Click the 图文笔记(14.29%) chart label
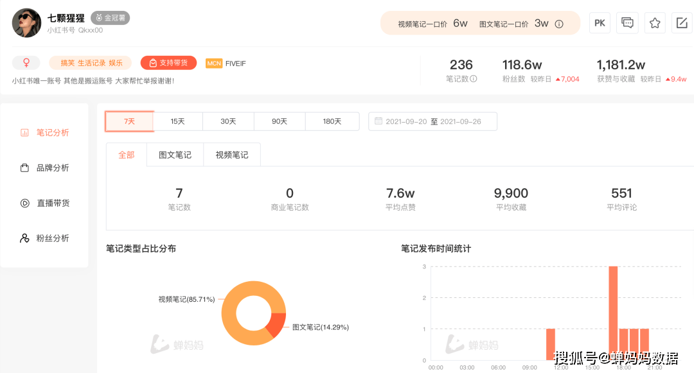This screenshot has height=373, width=694. click(321, 327)
